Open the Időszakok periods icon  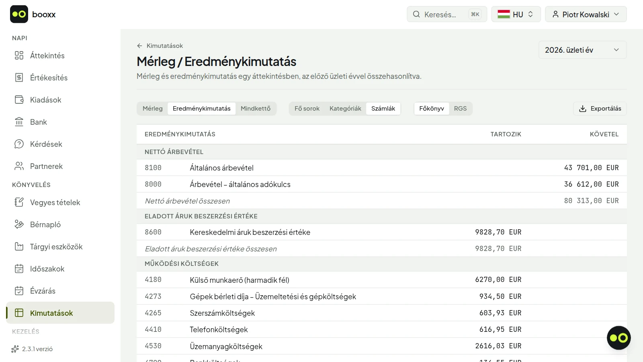tap(19, 269)
